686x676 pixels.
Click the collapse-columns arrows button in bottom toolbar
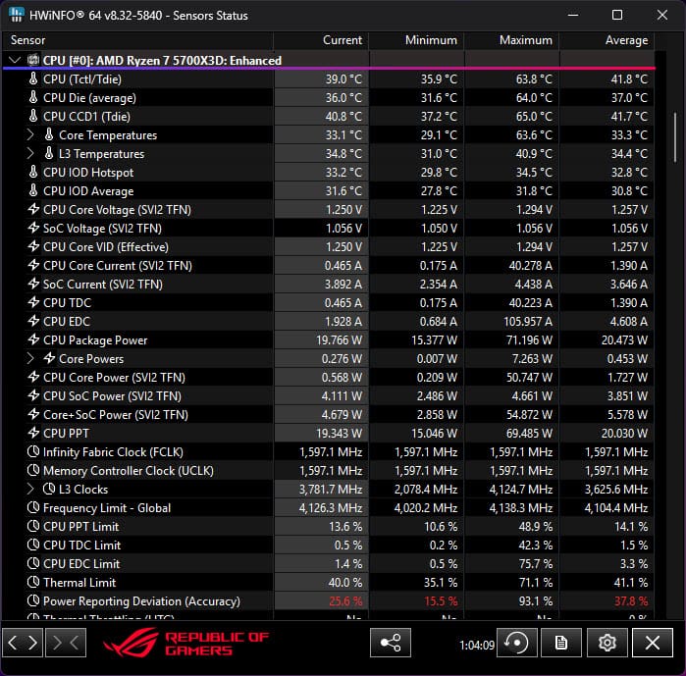tap(67, 643)
